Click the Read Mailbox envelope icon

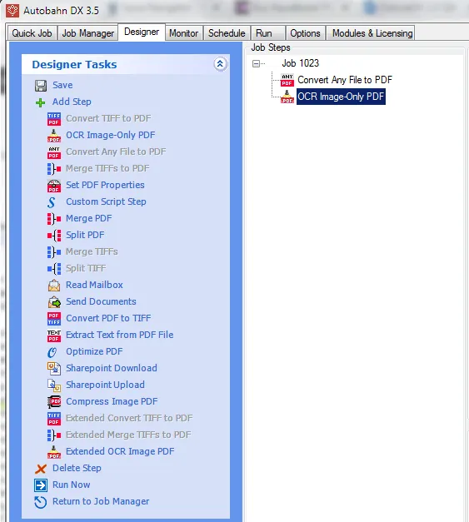(x=54, y=286)
